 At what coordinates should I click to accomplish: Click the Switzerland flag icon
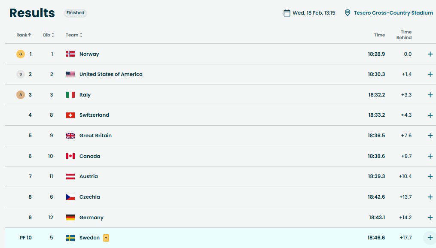70,115
